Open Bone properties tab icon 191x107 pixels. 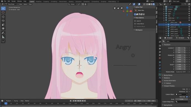click(x=160, y=75)
